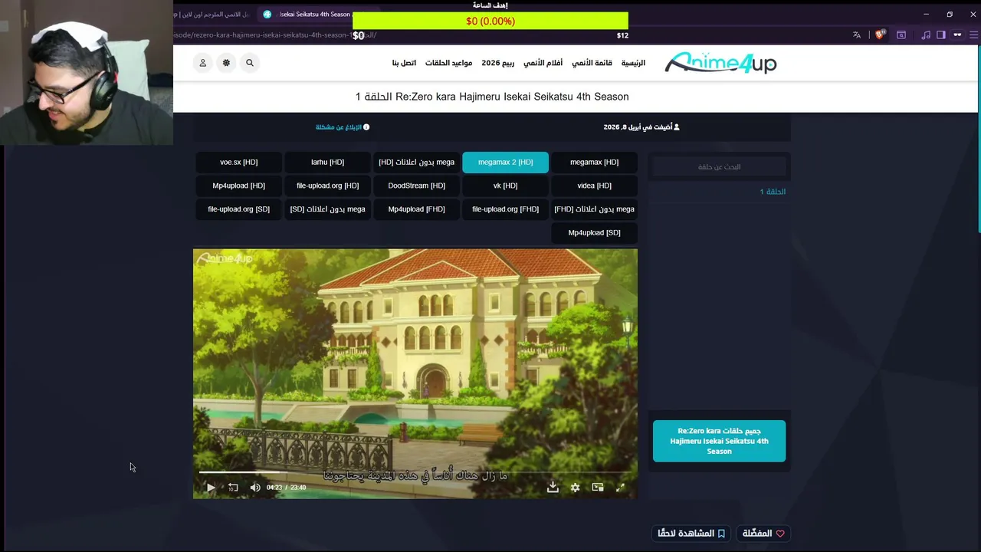This screenshot has height=552, width=981.
Task: Open the user account icon
Action: click(203, 63)
